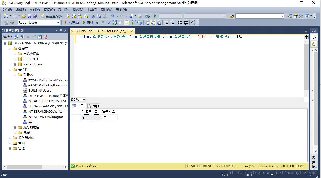Click the Undo arrow icon
This screenshot has width=321, height=178.
[112, 16]
